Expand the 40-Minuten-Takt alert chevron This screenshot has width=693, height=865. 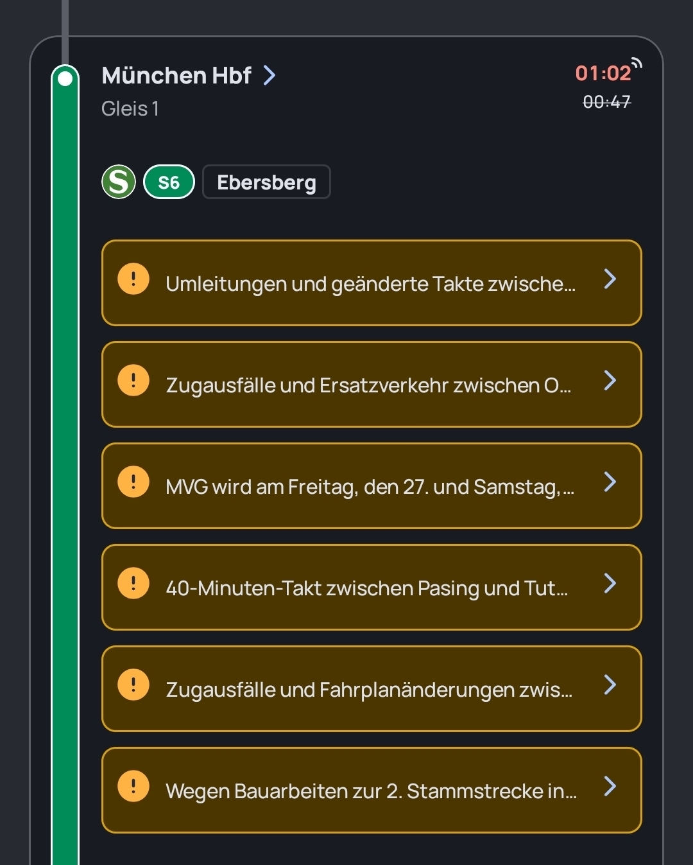coord(610,584)
